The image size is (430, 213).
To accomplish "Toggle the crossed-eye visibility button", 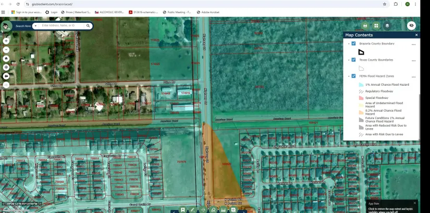I will point(411,25).
